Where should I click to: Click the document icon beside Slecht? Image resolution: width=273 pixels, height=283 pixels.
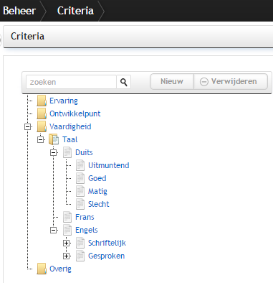click(80, 204)
